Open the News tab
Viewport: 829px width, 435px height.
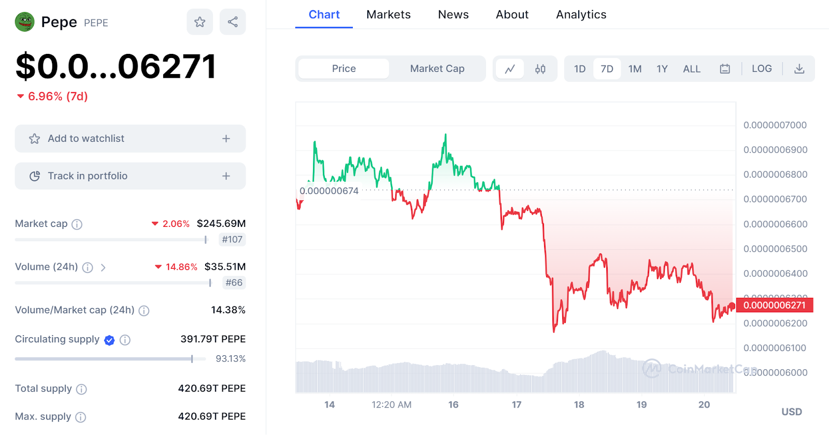click(453, 15)
